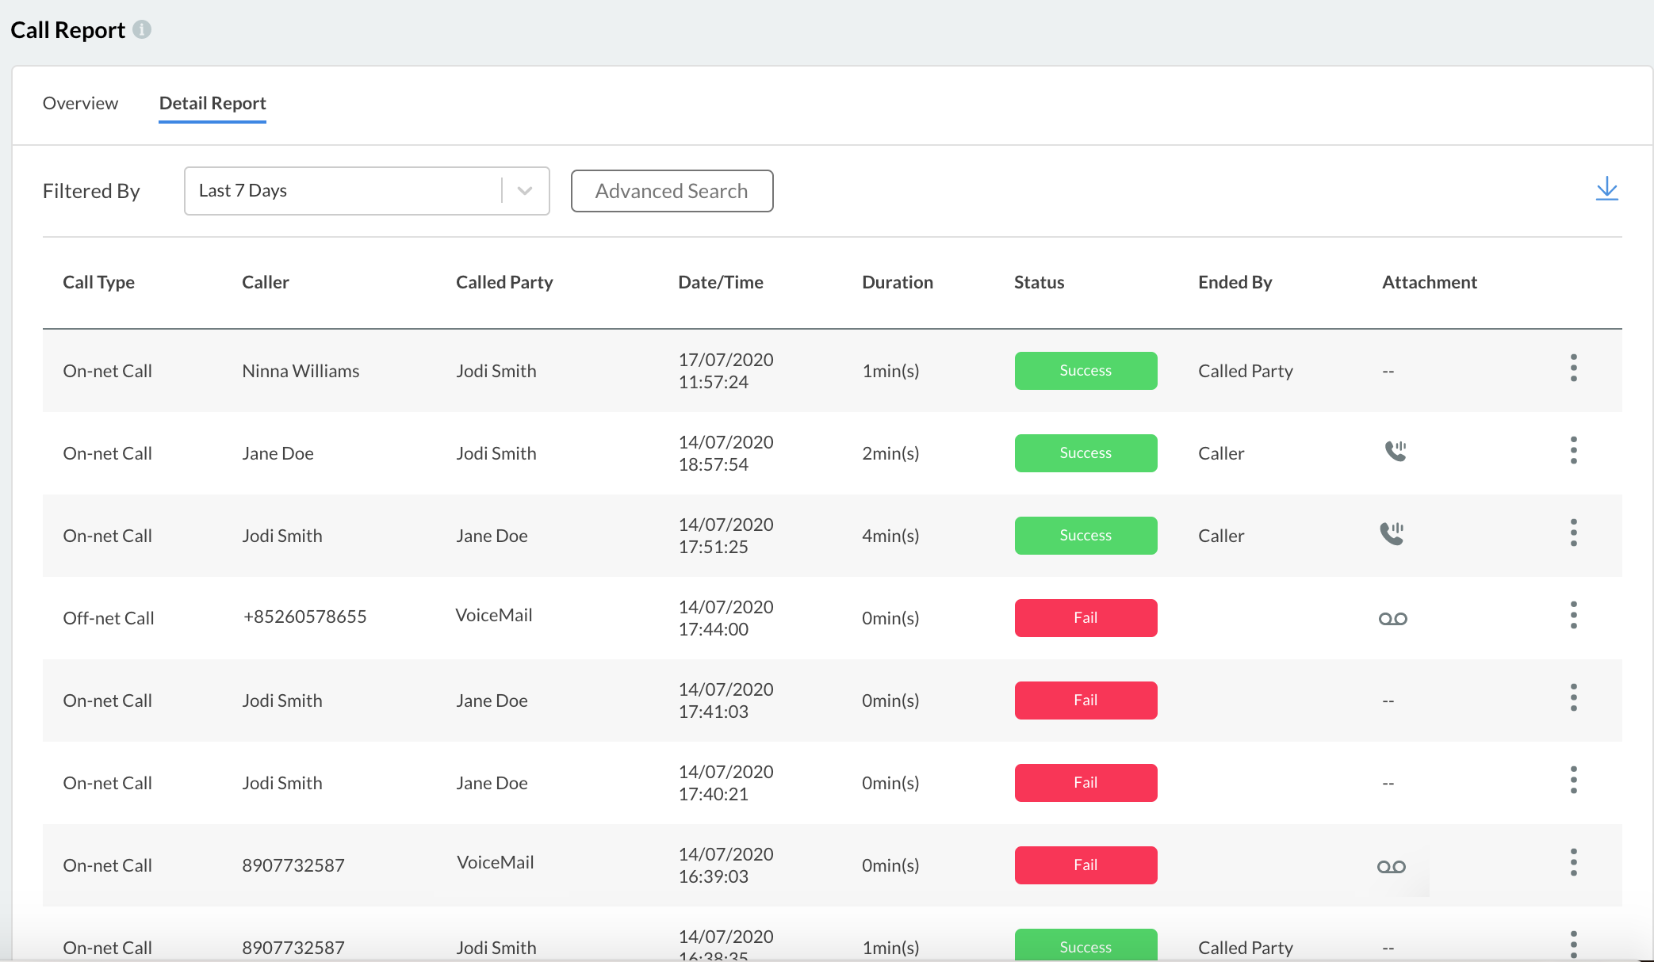Click the Fail status of the Off-net Call
The width and height of the screenshot is (1654, 962).
pos(1085,618)
